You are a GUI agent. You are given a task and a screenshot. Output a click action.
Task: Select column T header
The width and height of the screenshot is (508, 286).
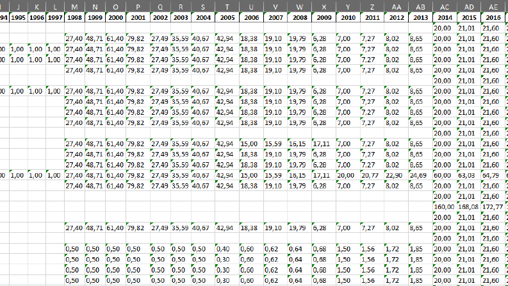[227, 7]
